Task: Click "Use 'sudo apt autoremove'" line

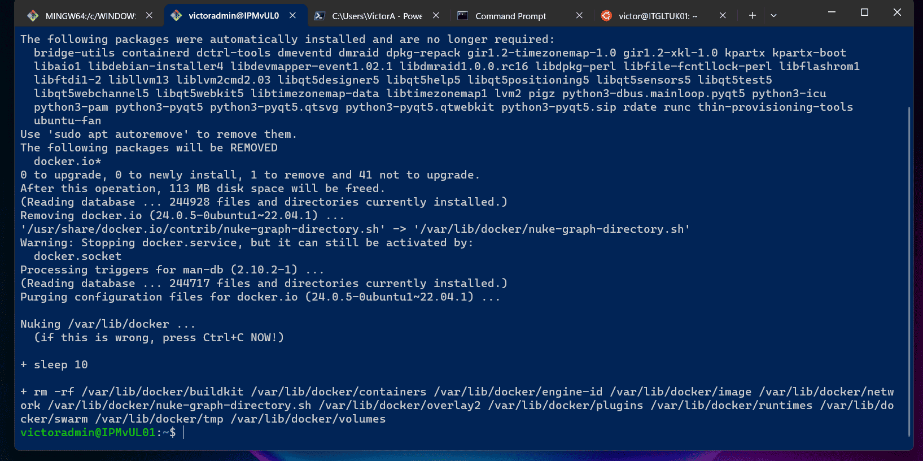Action: [x=159, y=134]
